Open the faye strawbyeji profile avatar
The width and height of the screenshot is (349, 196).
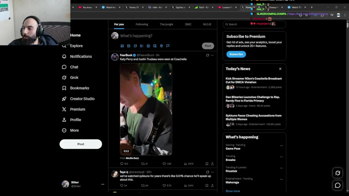pos(115,174)
